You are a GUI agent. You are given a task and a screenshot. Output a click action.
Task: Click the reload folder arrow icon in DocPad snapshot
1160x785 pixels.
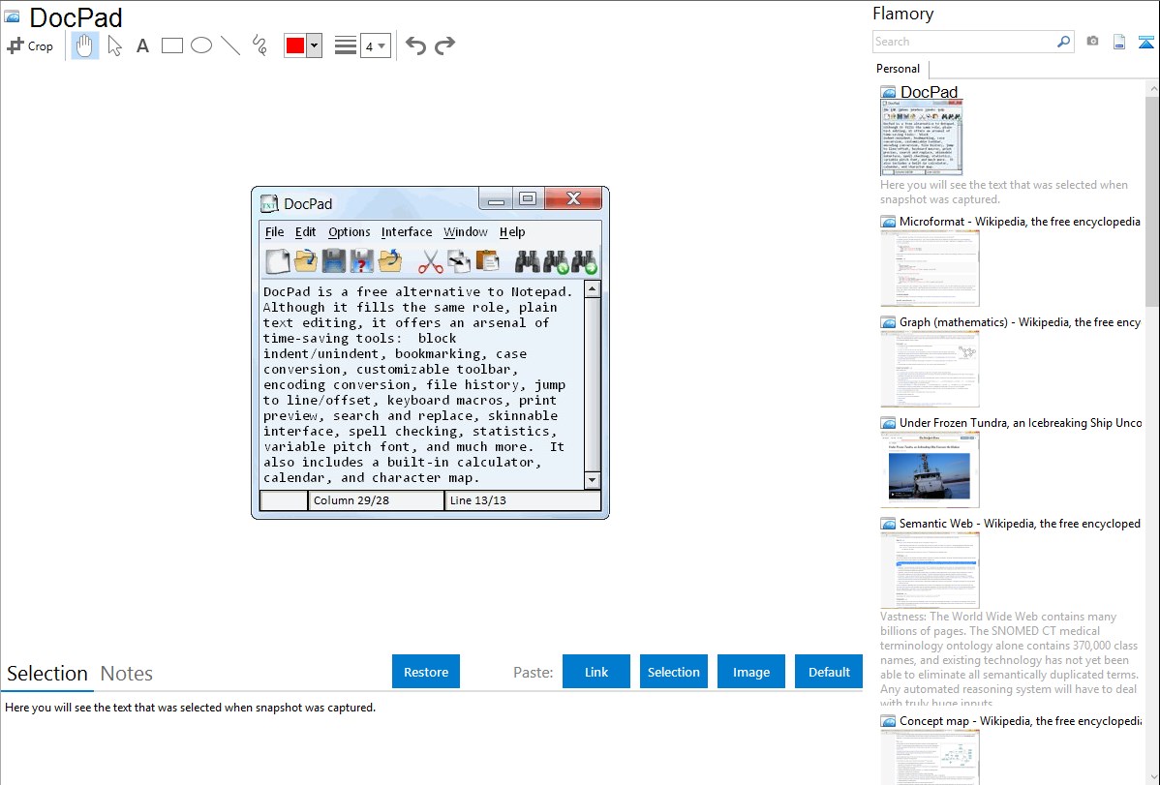[390, 261]
